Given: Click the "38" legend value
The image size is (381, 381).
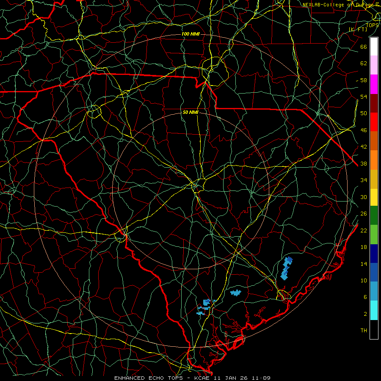Looking at the screenshot, I should 364,163.
